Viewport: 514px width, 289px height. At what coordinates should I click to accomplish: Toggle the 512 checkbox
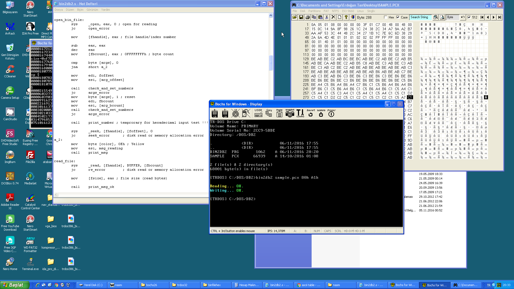tap(469, 17)
